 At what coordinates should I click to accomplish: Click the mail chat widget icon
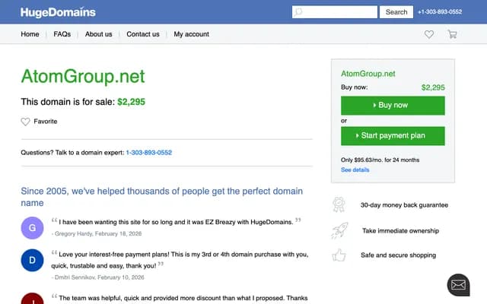tap(459, 285)
